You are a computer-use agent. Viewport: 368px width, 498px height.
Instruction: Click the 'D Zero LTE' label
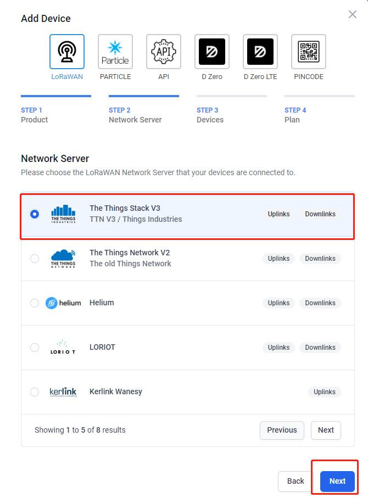pos(260,77)
